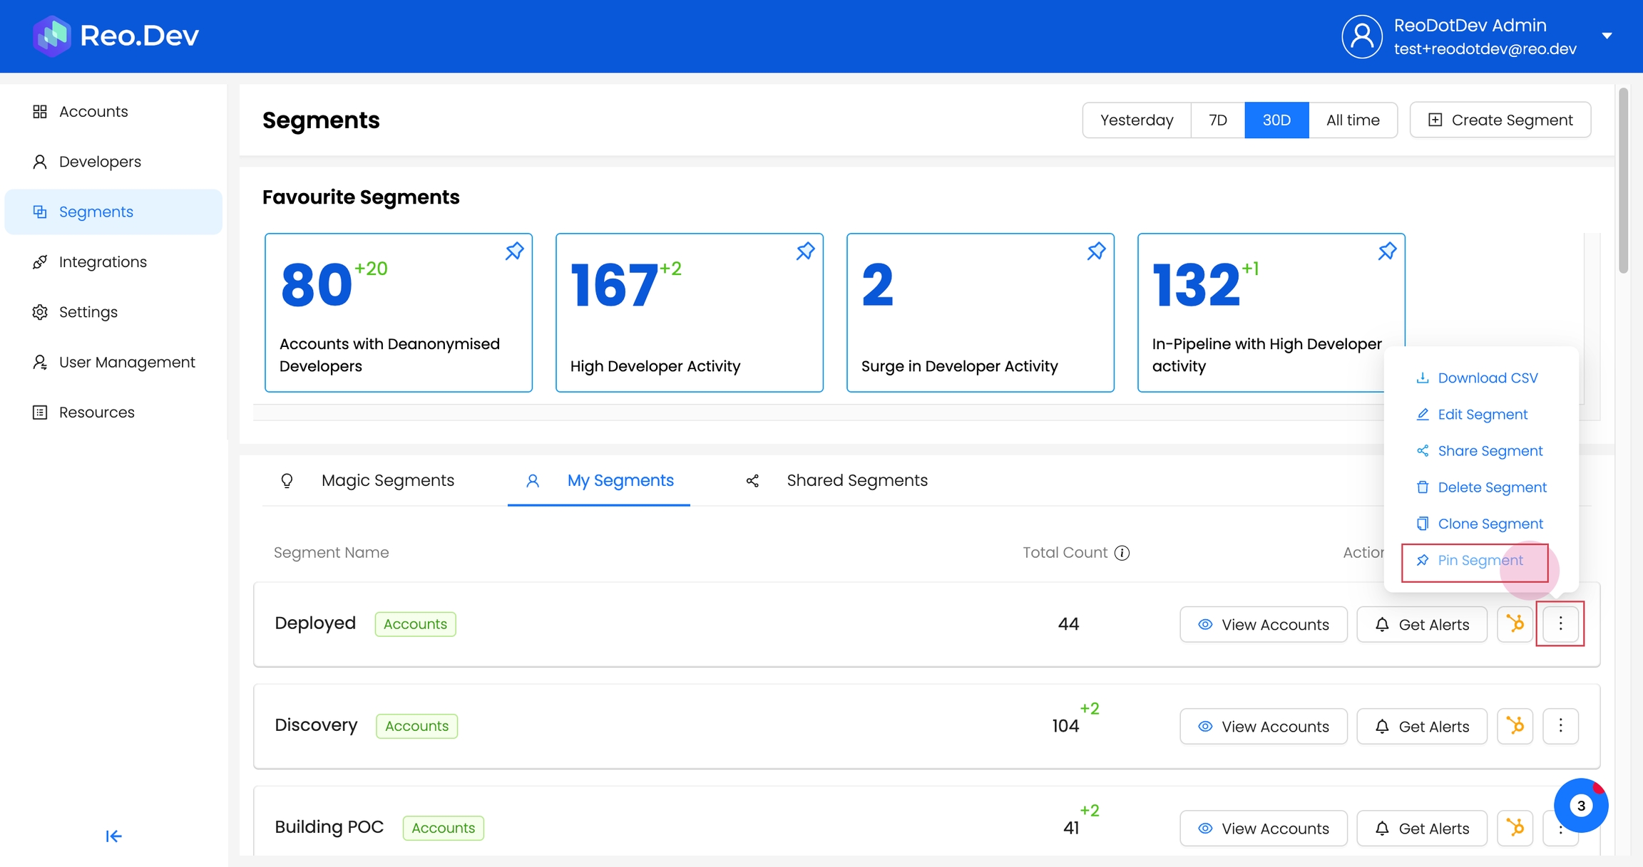This screenshot has width=1643, height=867.
Task: Switch to Shared Segments tab
Action: (856, 480)
